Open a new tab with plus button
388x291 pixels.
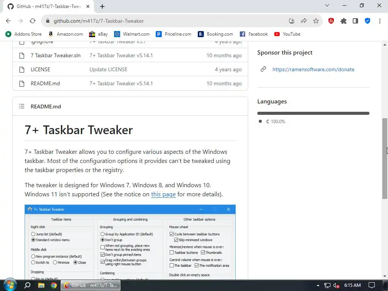pyautogui.click(x=102, y=6)
